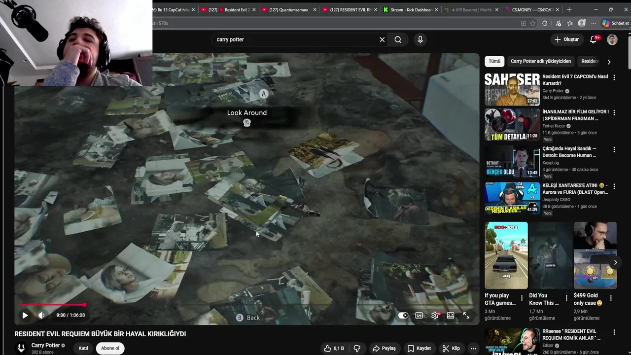Open options for the KELEŞİ XANTARES video
The width and height of the screenshot is (631, 355).
tap(614, 186)
